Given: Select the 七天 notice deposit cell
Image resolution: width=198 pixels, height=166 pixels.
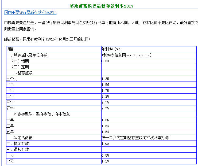Looking at the screenshot, I should pos(54,161).
